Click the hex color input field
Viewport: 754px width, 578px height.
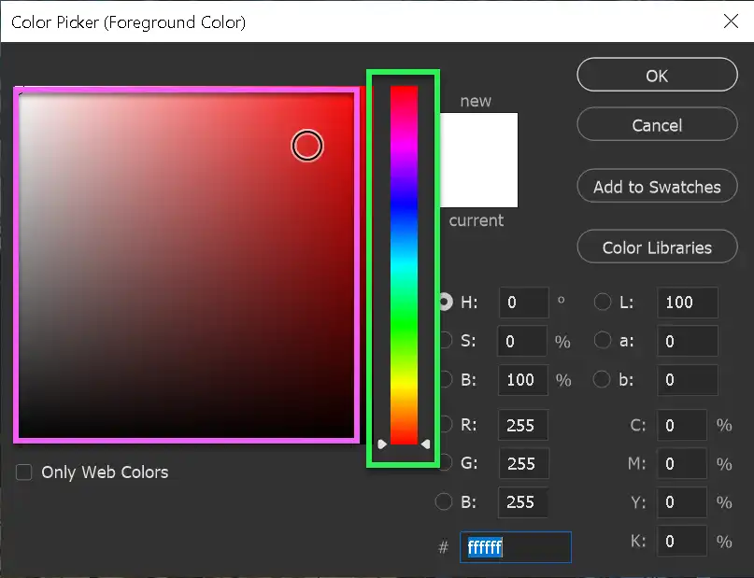point(515,547)
